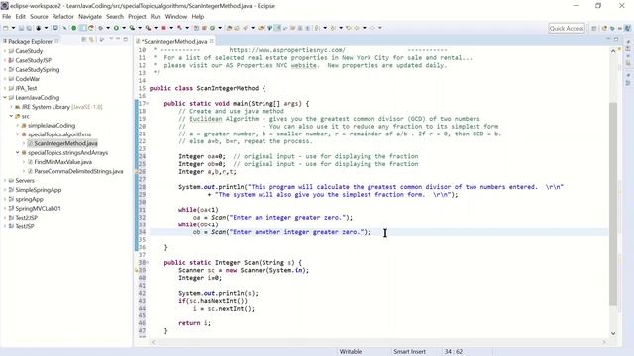
Task: Expand the Servers project
Action: click(x=5, y=180)
